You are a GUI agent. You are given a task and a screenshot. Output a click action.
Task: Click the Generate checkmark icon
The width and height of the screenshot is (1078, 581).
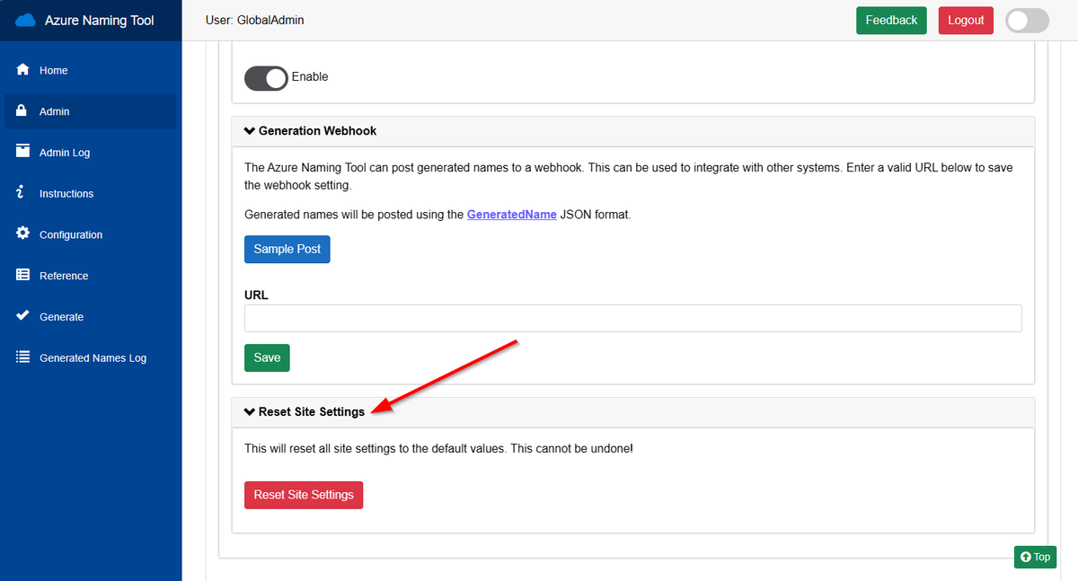(23, 316)
